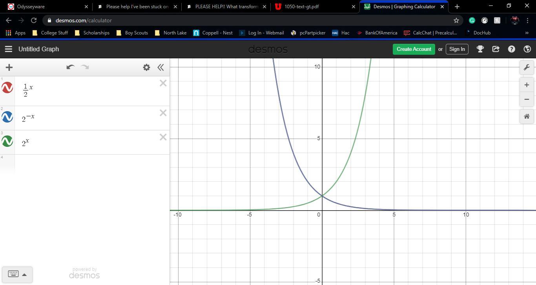Viewport: 536px width, 285px height.
Task: Collapse the expression list panel
Action: click(160, 67)
